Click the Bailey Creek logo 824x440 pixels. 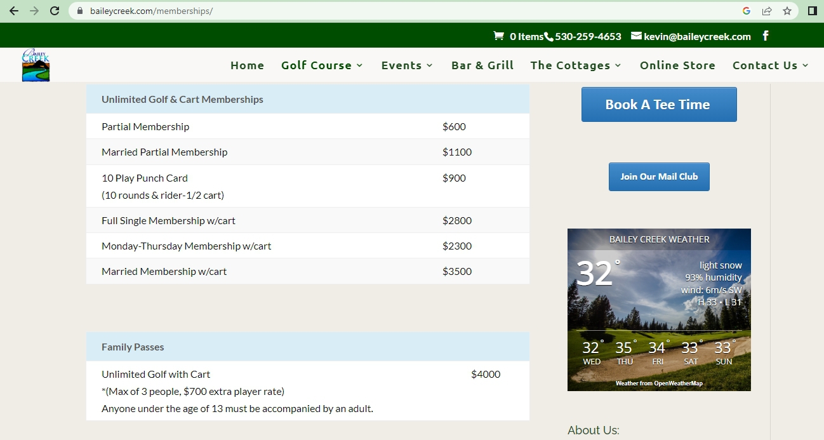(36, 65)
